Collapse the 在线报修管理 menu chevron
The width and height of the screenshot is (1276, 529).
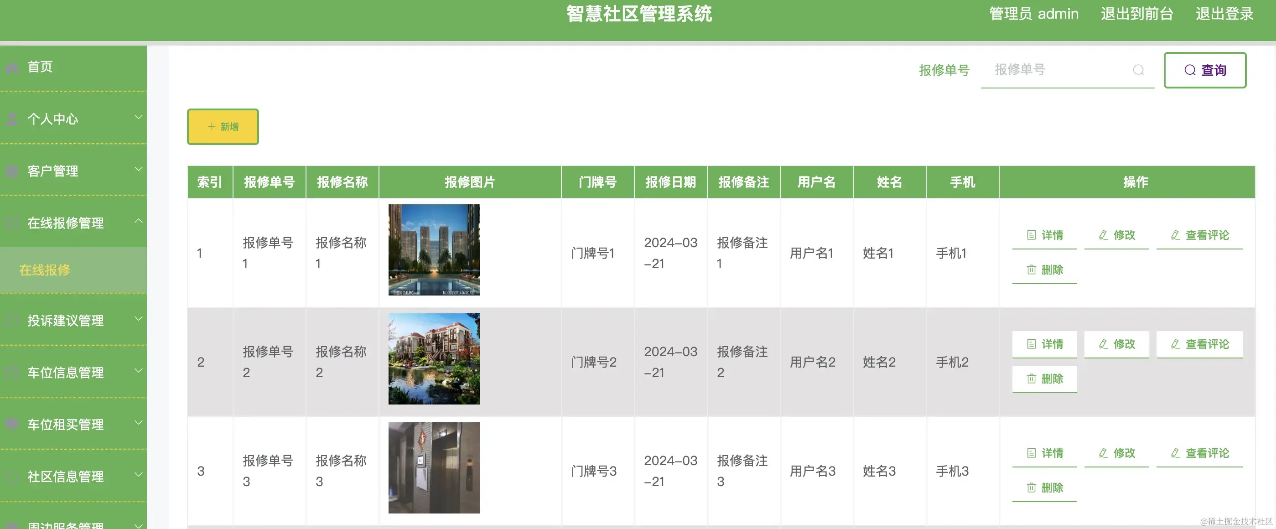(x=139, y=221)
